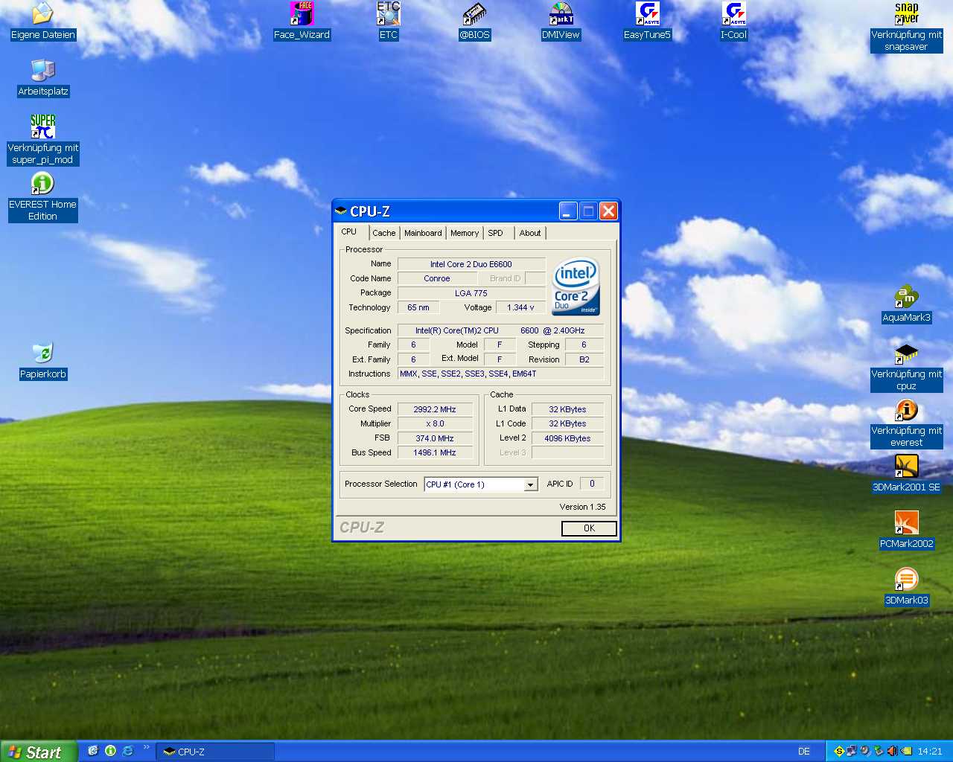Click Everest icon in quick launch bar
The height and width of the screenshot is (762, 953).
click(110, 751)
